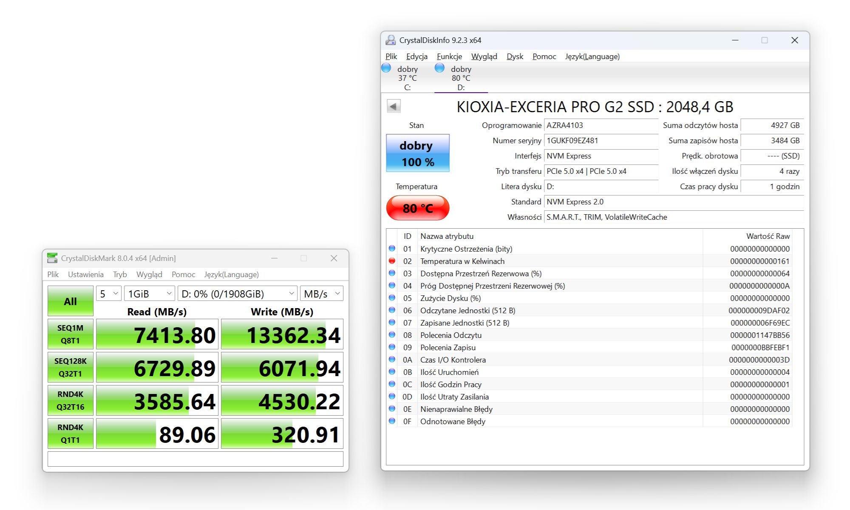Click the Suma odczytów hosta value 4927 GB
This screenshot has height=510, width=850.
[772, 125]
